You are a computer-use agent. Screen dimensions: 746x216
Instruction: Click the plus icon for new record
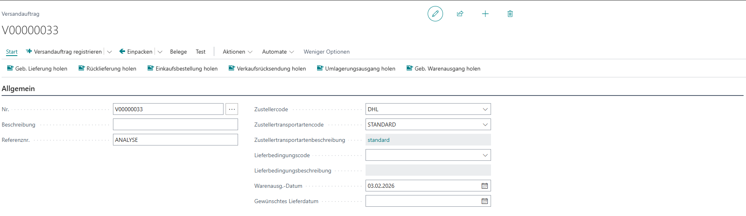click(x=485, y=14)
